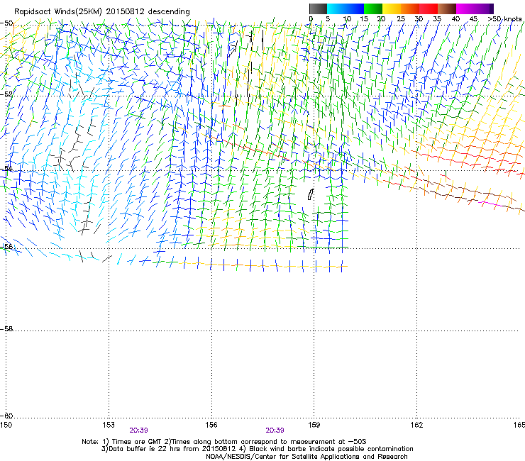Click the blue 10-15 knots legend segment
Screen dimensions: 525x461
click(x=355, y=9)
